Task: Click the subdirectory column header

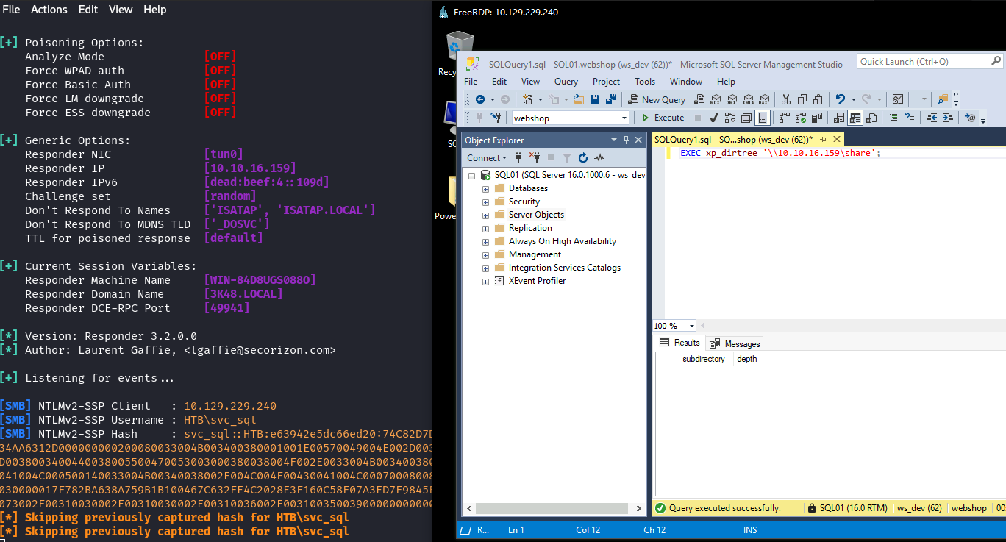Action: pyautogui.click(x=704, y=359)
